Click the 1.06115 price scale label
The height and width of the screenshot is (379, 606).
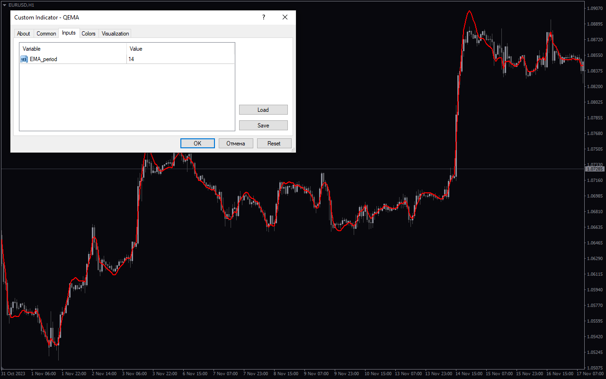[595, 274]
